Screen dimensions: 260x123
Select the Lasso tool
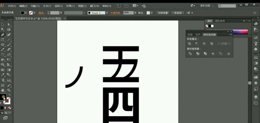(x=9, y=30)
